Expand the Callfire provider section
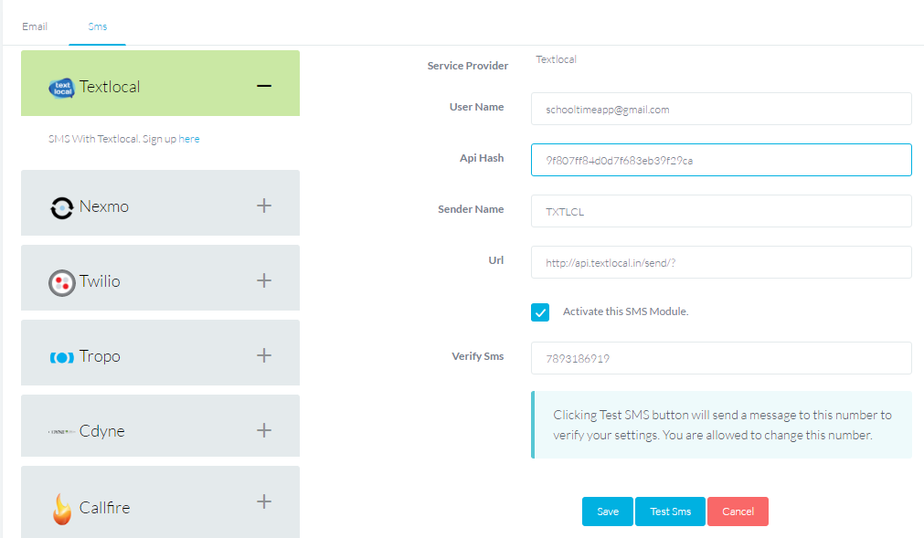This screenshot has height=538, width=924. pos(264,501)
